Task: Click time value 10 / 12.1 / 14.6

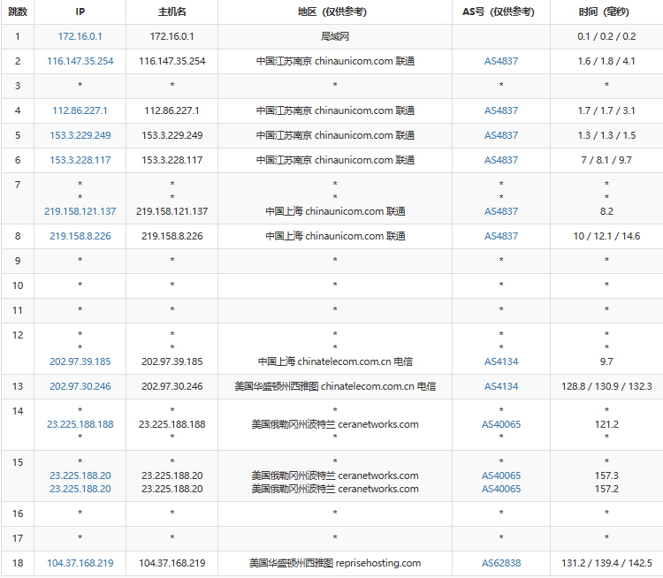Action: [606, 236]
